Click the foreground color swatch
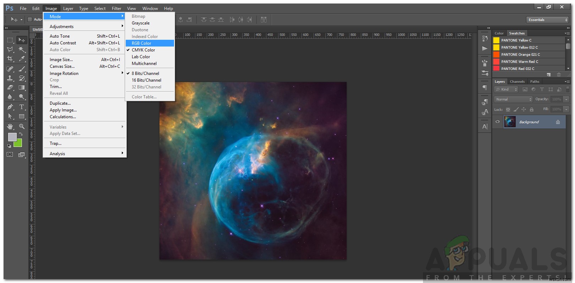The width and height of the screenshot is (575, 283). tap(12, 137)
